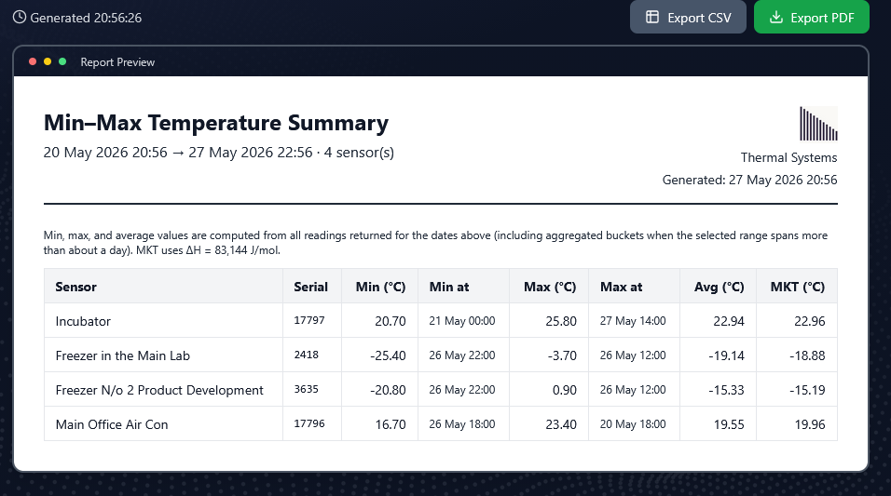Click MKT value -18.88
Image resolution: width=891 pixels, height=496 pixels.
[807, 355]
